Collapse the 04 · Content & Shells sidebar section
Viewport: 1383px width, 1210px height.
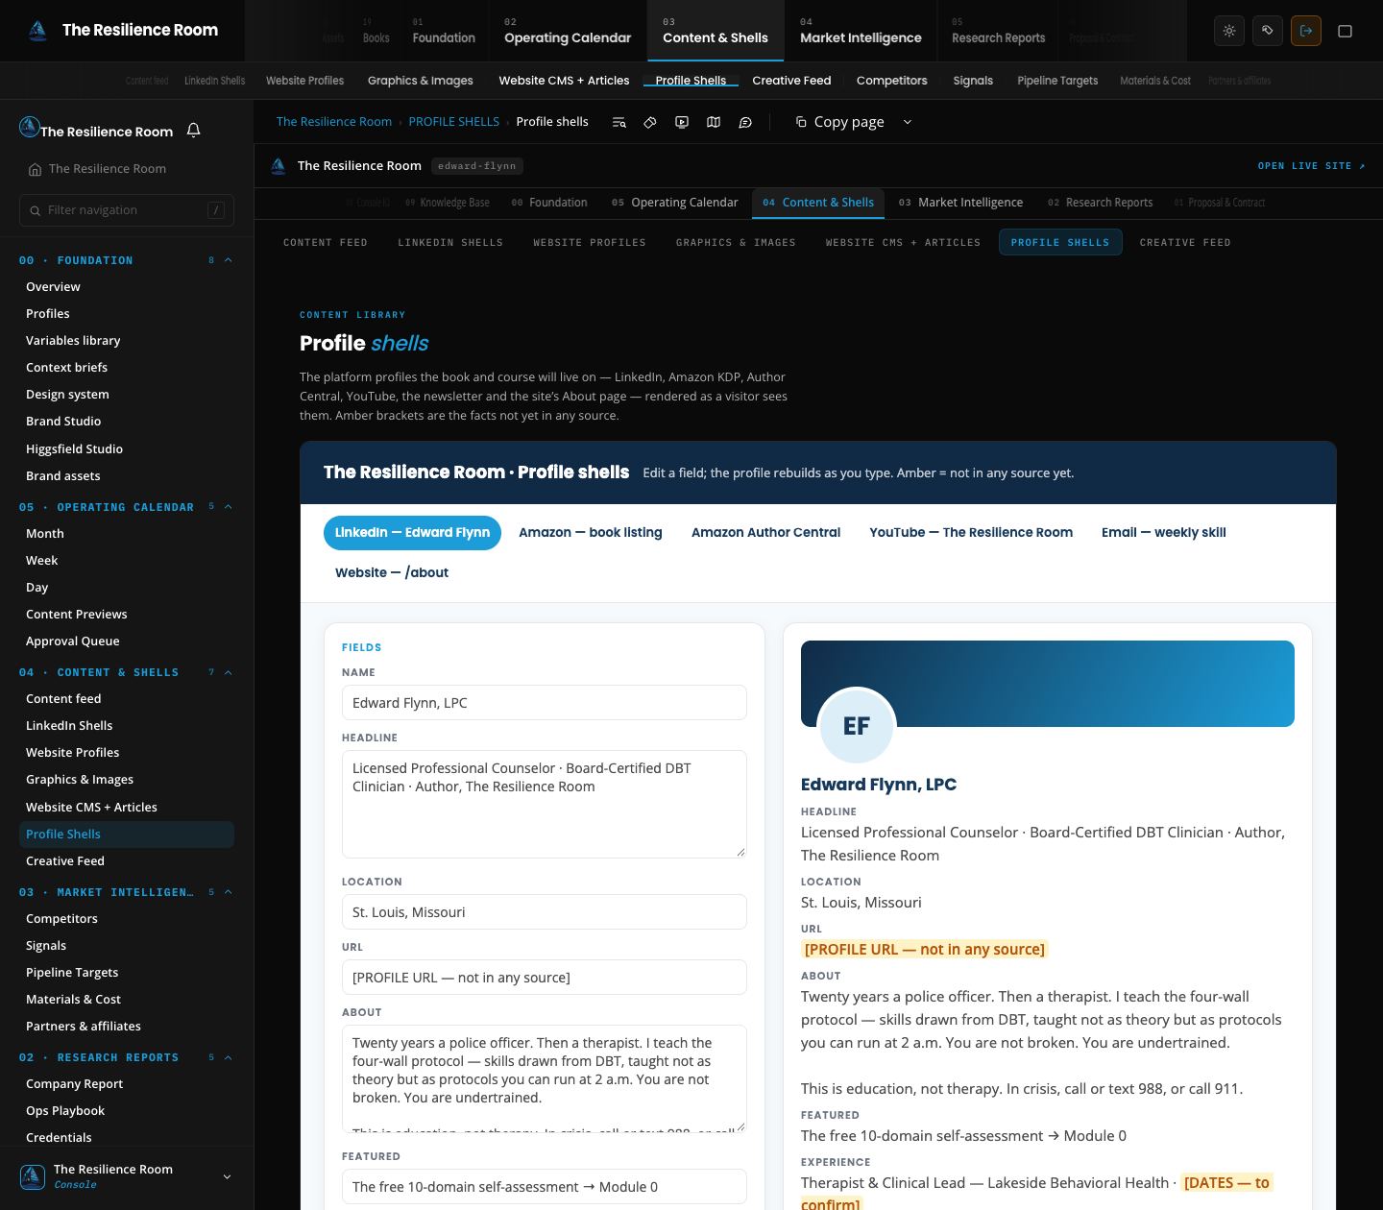[229, 672]
